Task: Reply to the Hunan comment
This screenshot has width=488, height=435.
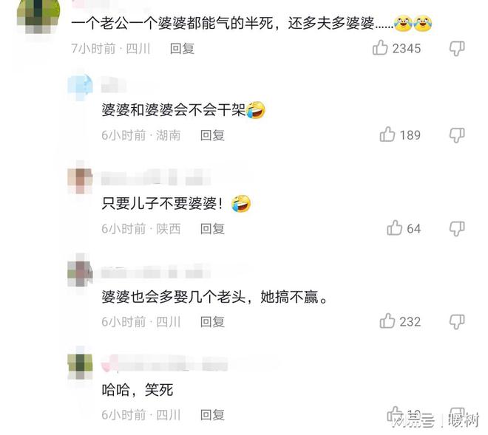Action: click(x=212, y=135)
